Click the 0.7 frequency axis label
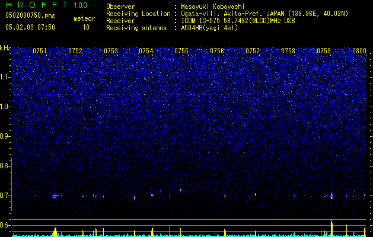The image size is (373, 237). point(5,196)
